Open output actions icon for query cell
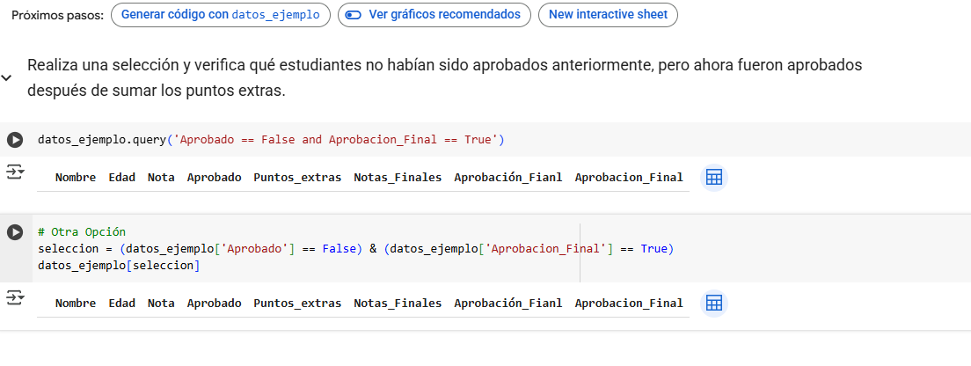The height and width of the screenshot is (366, 971). tap(15, 172)
